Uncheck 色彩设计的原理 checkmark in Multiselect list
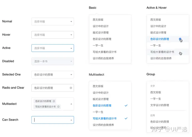This screenshot has height=137, width=192. (x=126, y=106)
